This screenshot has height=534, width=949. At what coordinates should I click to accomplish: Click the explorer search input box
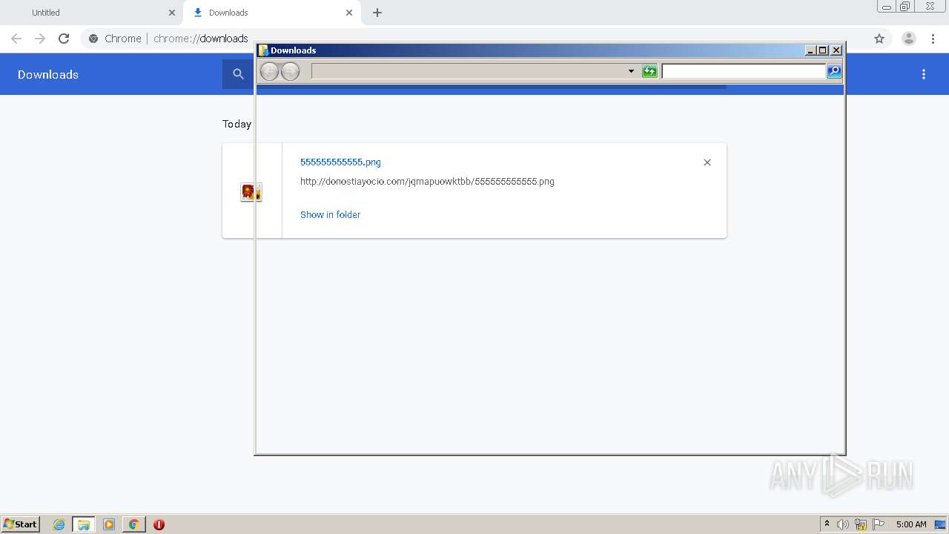(744, 71)
